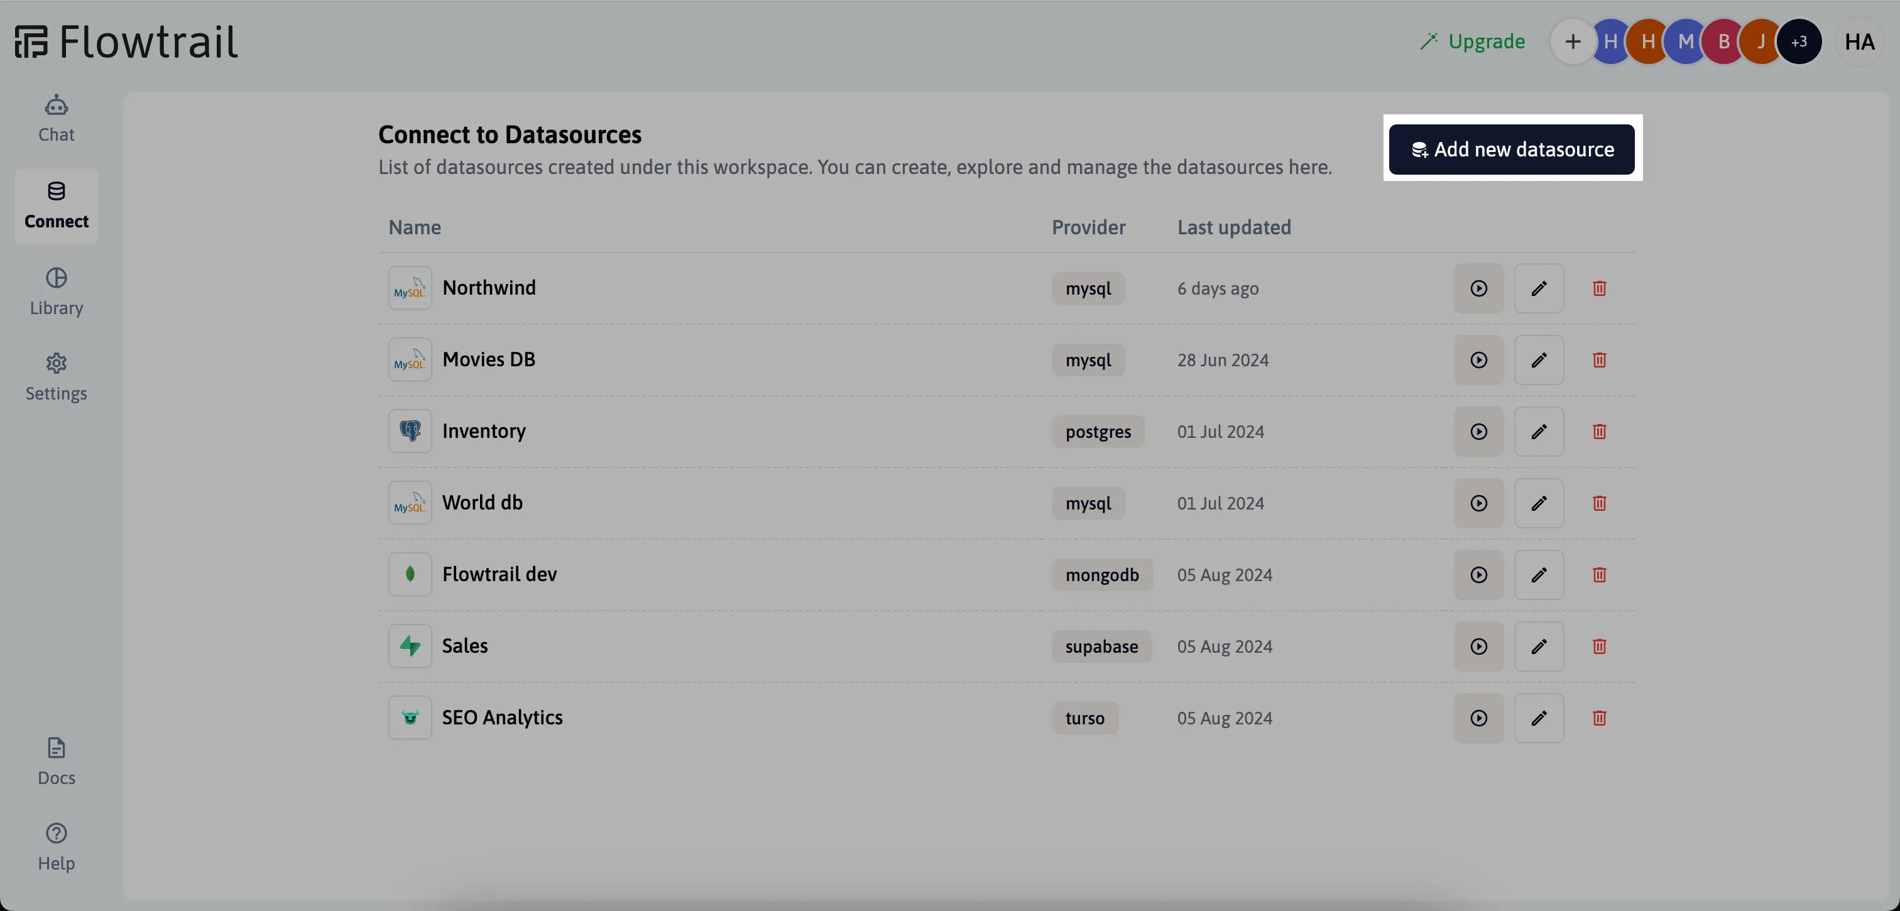The height and width of the screenshot is (911, 1900).
Task: Click the B member avatar
Action: coord(1723,41)
